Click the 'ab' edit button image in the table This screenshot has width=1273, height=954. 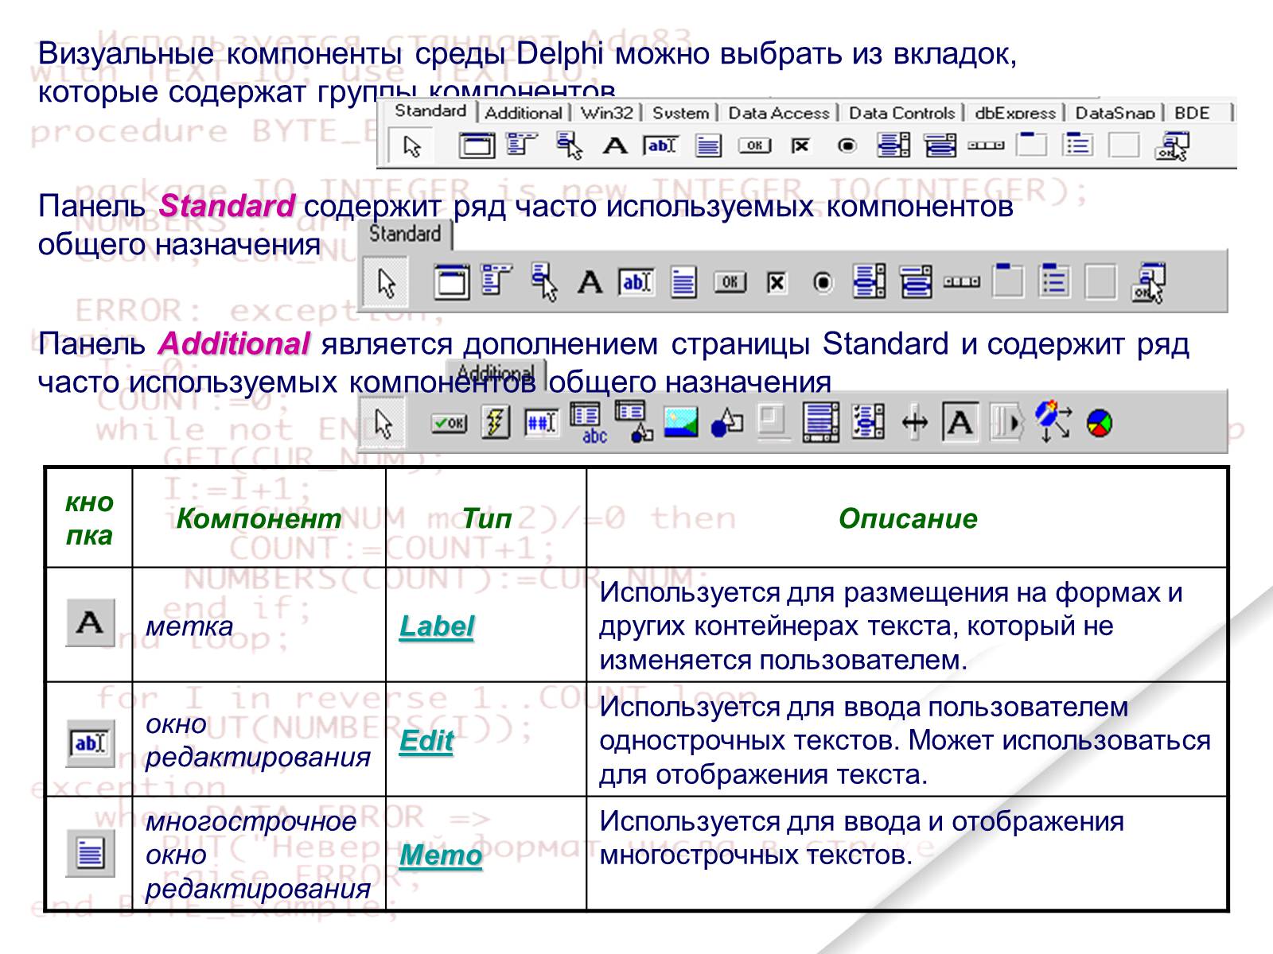coord(90,743)
